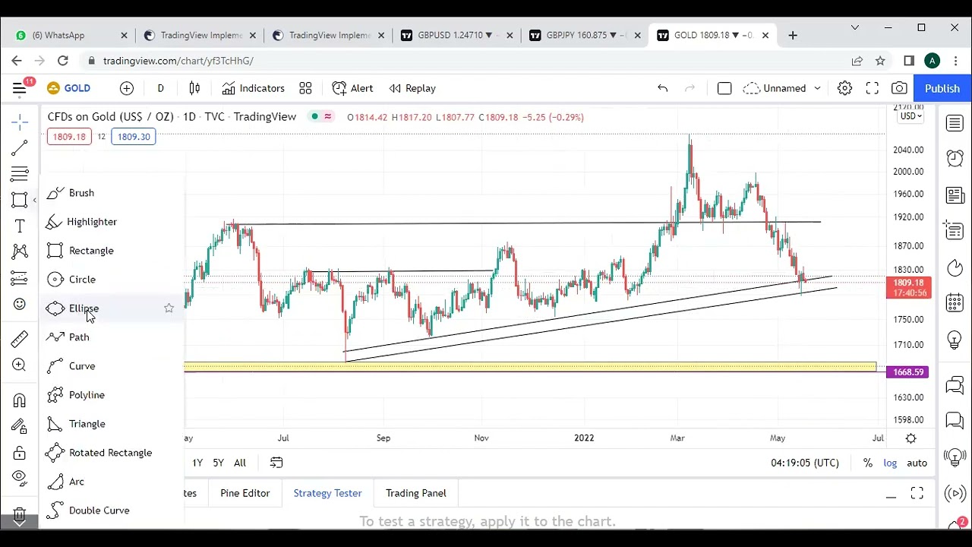
Task: Change the D timeframe interval
Action: click(160, 88)
